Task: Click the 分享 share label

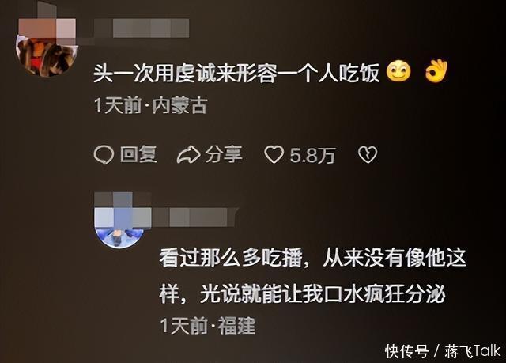Action: [224, 154]
